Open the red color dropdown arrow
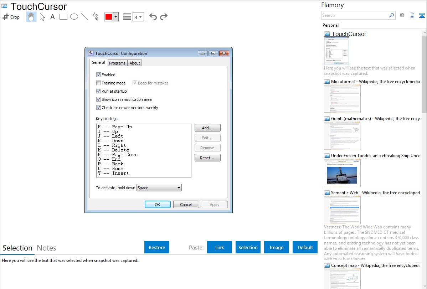The image size is (427, 289). pyautogui.click(x=115, y=17)
